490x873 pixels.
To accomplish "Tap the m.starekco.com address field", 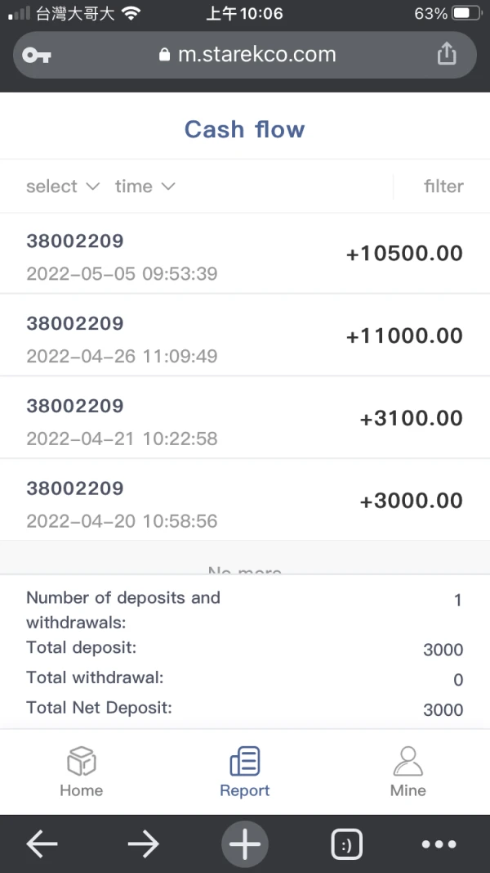I will (x=256, y=55).
